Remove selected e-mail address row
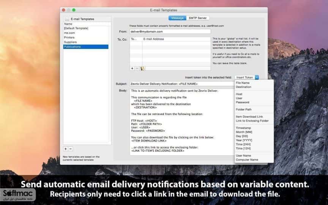The width and height of the screenshot is (328, 205). (x=137, y=68)
